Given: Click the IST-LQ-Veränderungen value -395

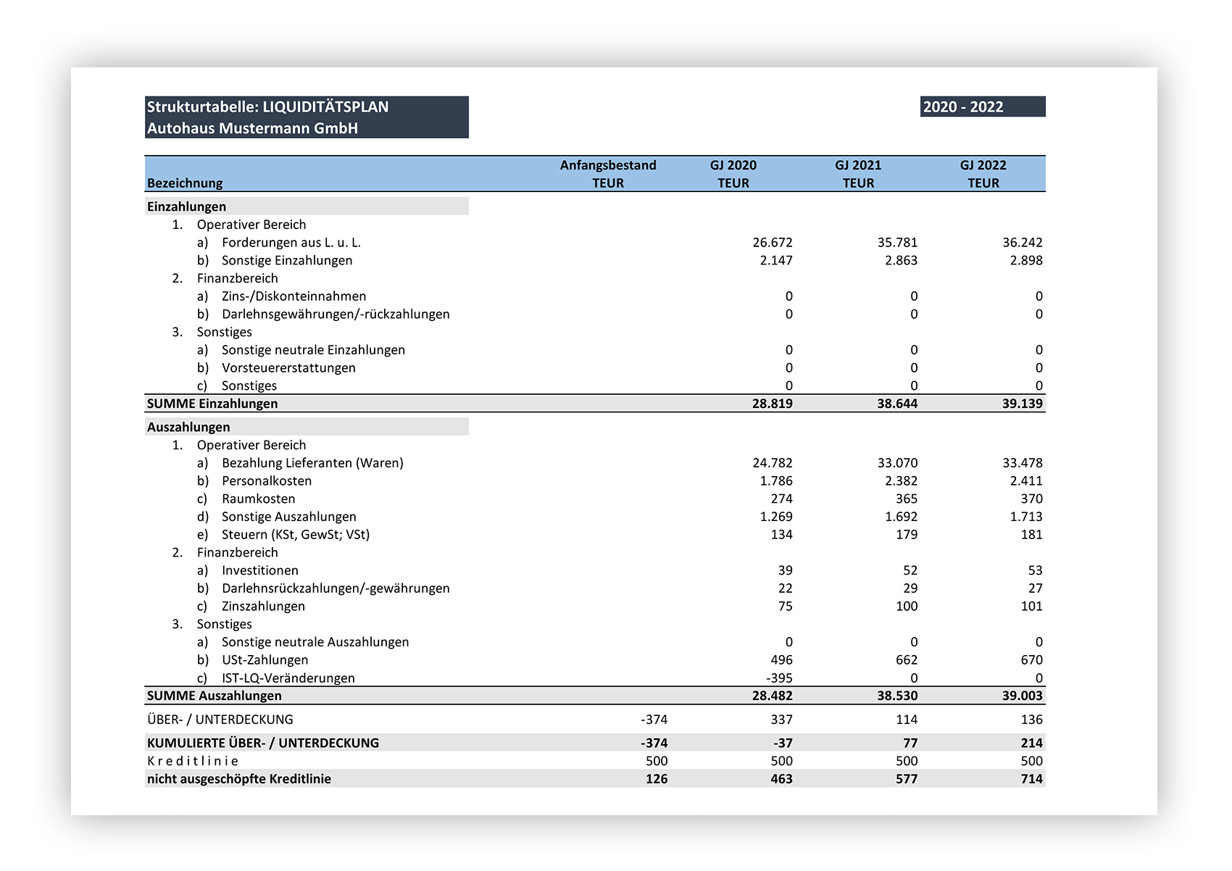Looking at the screenshot, I should (779, 678).
